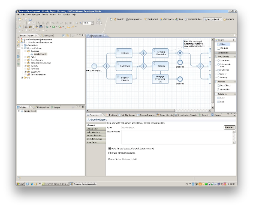This screenshot has height=208, width=253.
Task: Choose Lane in the palette
Action: click(221, 98)
